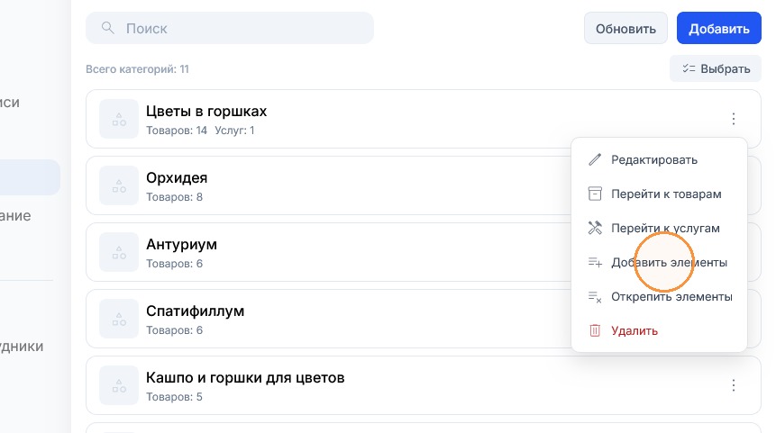Viewport: 776px width, 433px height.
Task: Click the Обновить button
Action: (625, 28)
